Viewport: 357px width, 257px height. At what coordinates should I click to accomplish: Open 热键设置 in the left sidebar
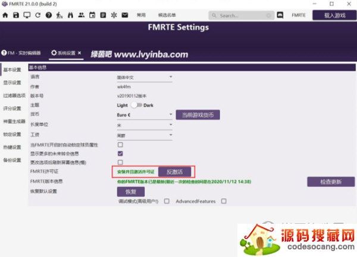(x=12, y=147)
